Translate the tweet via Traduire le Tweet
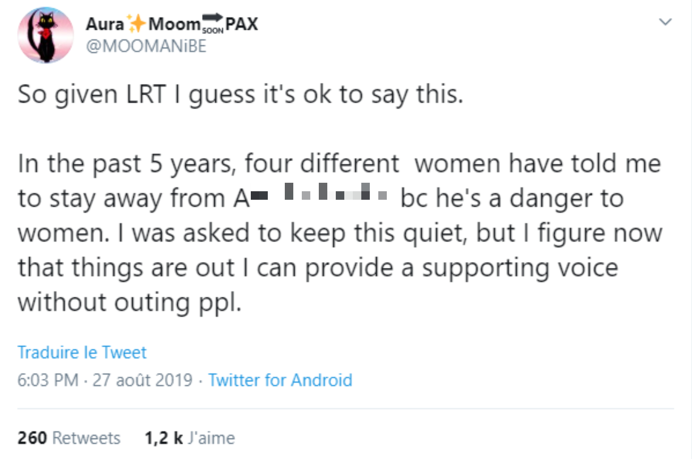The image size is (692, 459). (x=82, y=352)
